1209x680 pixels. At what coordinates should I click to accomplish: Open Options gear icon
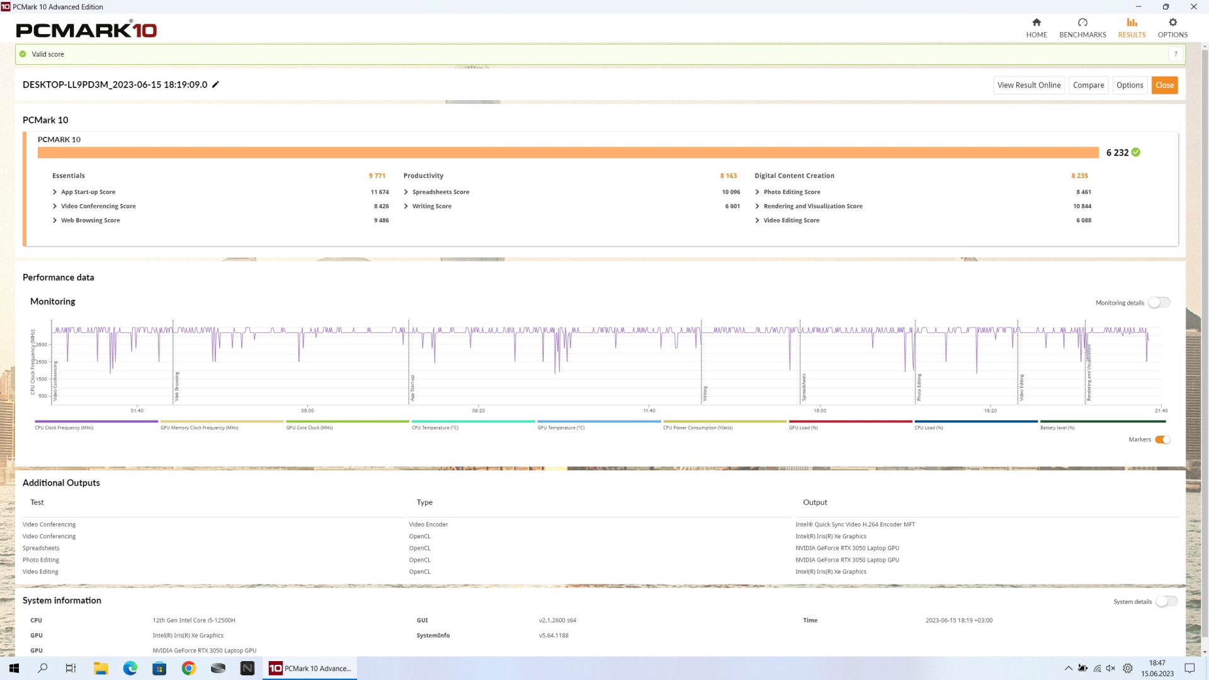[x=1172, y=23]
